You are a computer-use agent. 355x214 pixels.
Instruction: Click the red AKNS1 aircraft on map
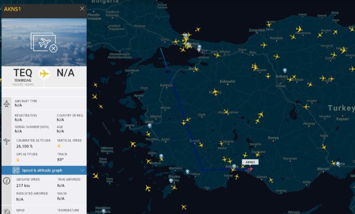point(250,169)
